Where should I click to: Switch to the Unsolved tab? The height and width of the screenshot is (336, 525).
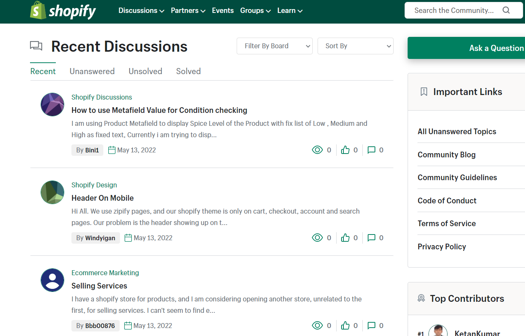pyautogui.click(x=145, y=71)
